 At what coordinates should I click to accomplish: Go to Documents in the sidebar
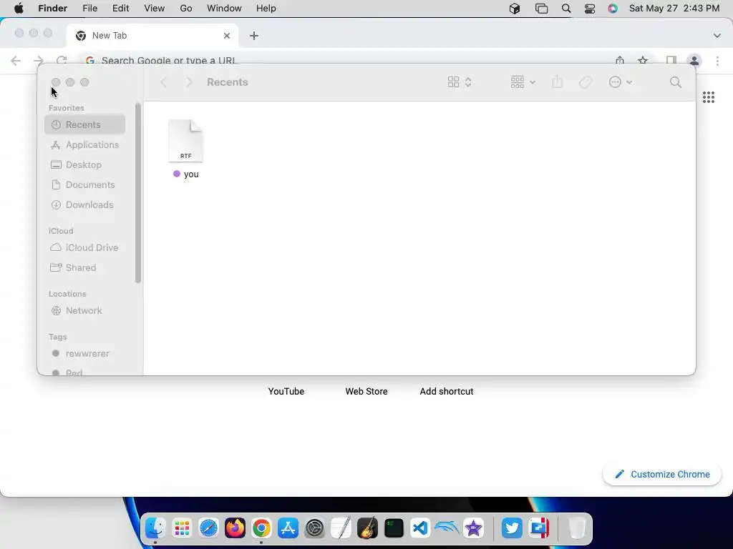[x=84, y=185]
